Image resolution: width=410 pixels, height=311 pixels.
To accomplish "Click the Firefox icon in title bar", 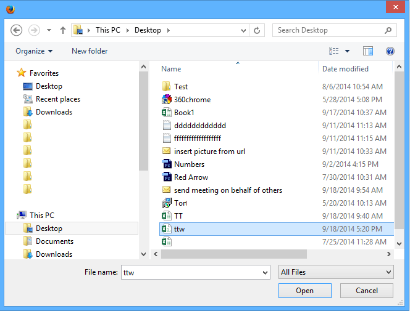I will 10,9.
